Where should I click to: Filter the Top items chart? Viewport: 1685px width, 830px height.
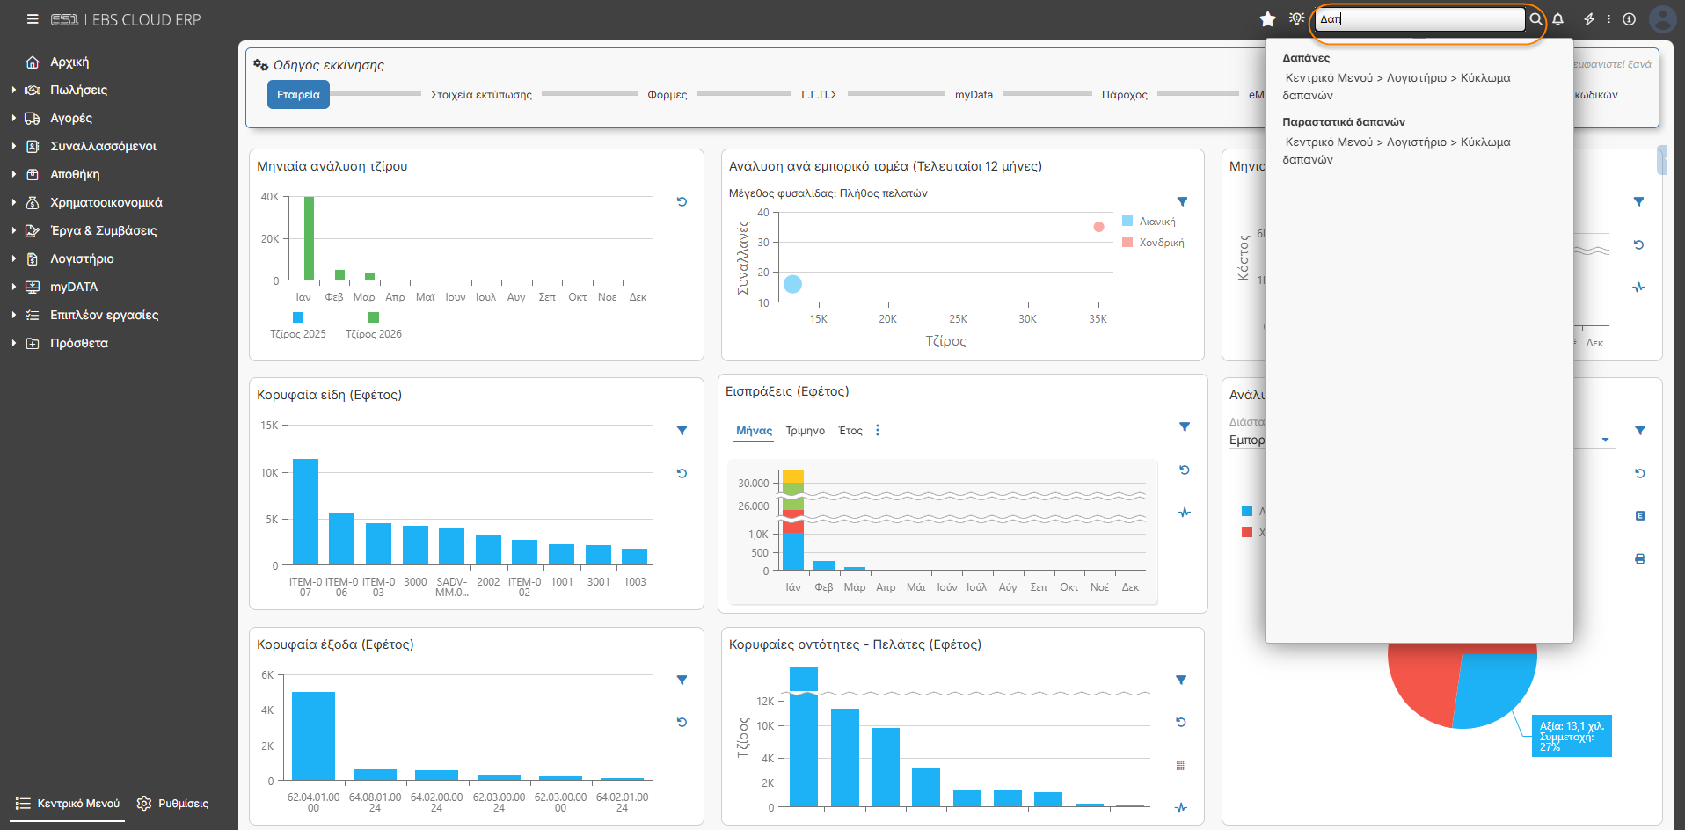pyautogui.click(x=682, y=431)
